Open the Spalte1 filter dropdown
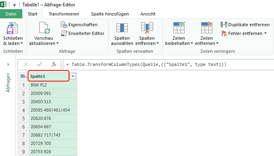The image size is (274, 156). (x=73, y=76)
